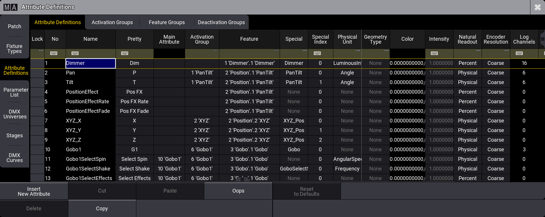Image resolution: width=545 pixels, height=217 pixels.
Task: Toggle the Lock cell for Pan row
Action: click(x=37, y=73)
